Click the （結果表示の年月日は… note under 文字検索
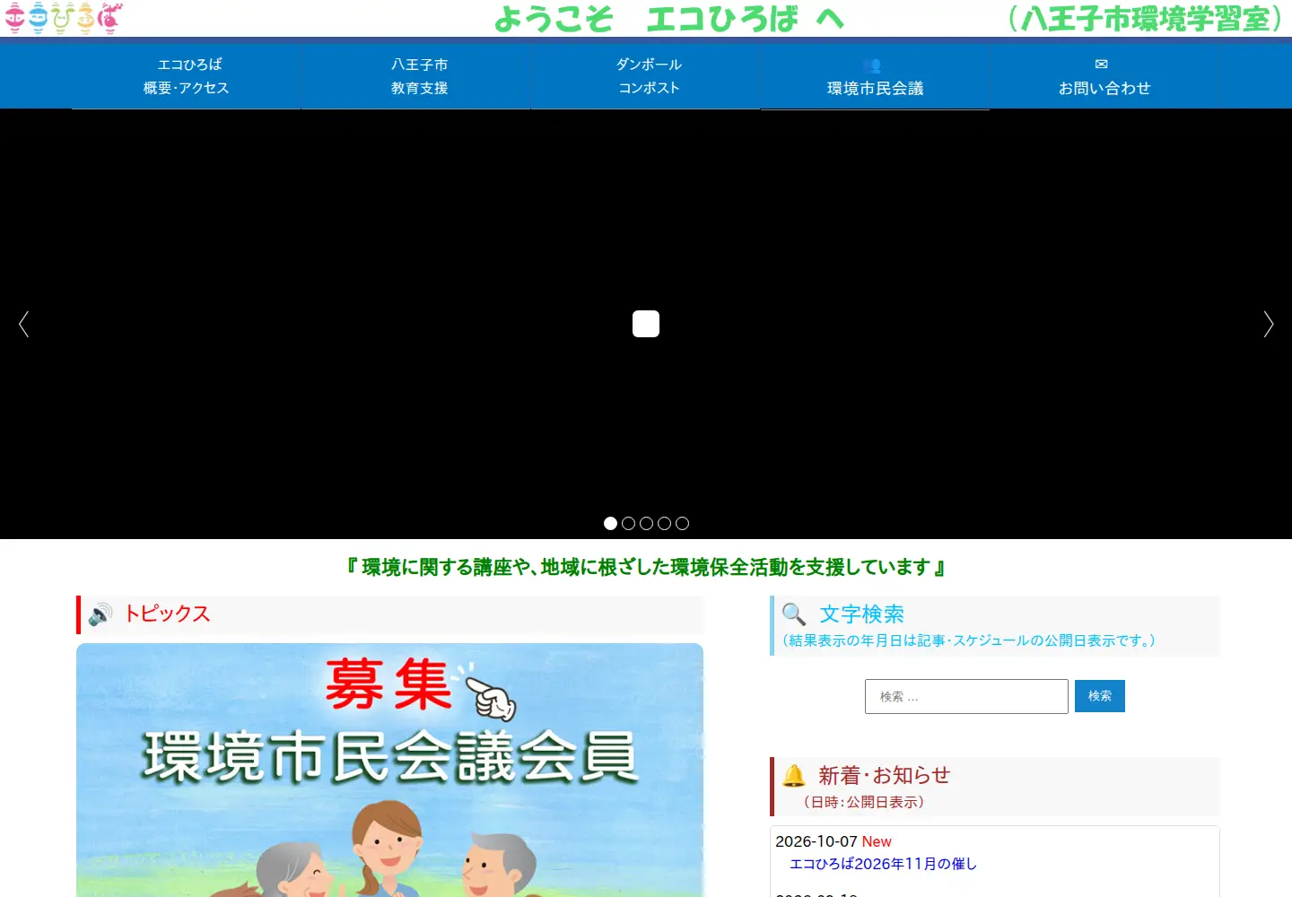The image size is (1292, 897). pyautogui.click(x=970, y=640)
